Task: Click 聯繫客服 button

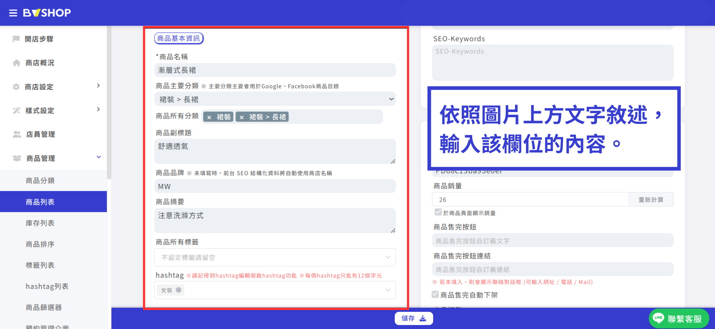Action: coord(679,319)
